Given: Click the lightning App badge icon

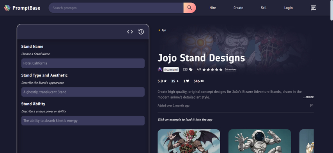Looking at the screenshot, I should coord(159,30).
